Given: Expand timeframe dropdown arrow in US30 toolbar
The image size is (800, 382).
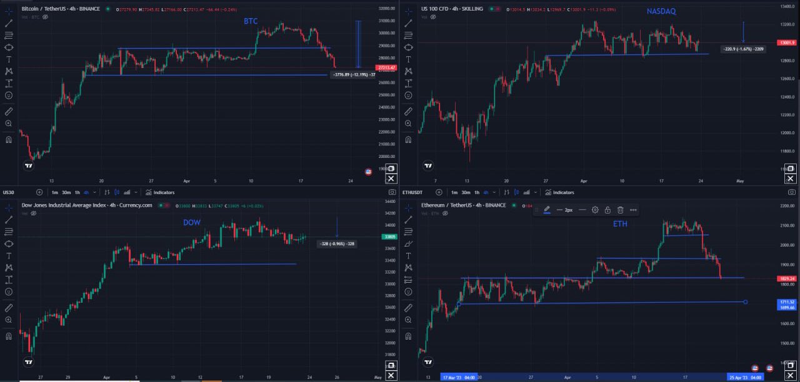Looking at the screenshot, I should [x=94, y=192].
